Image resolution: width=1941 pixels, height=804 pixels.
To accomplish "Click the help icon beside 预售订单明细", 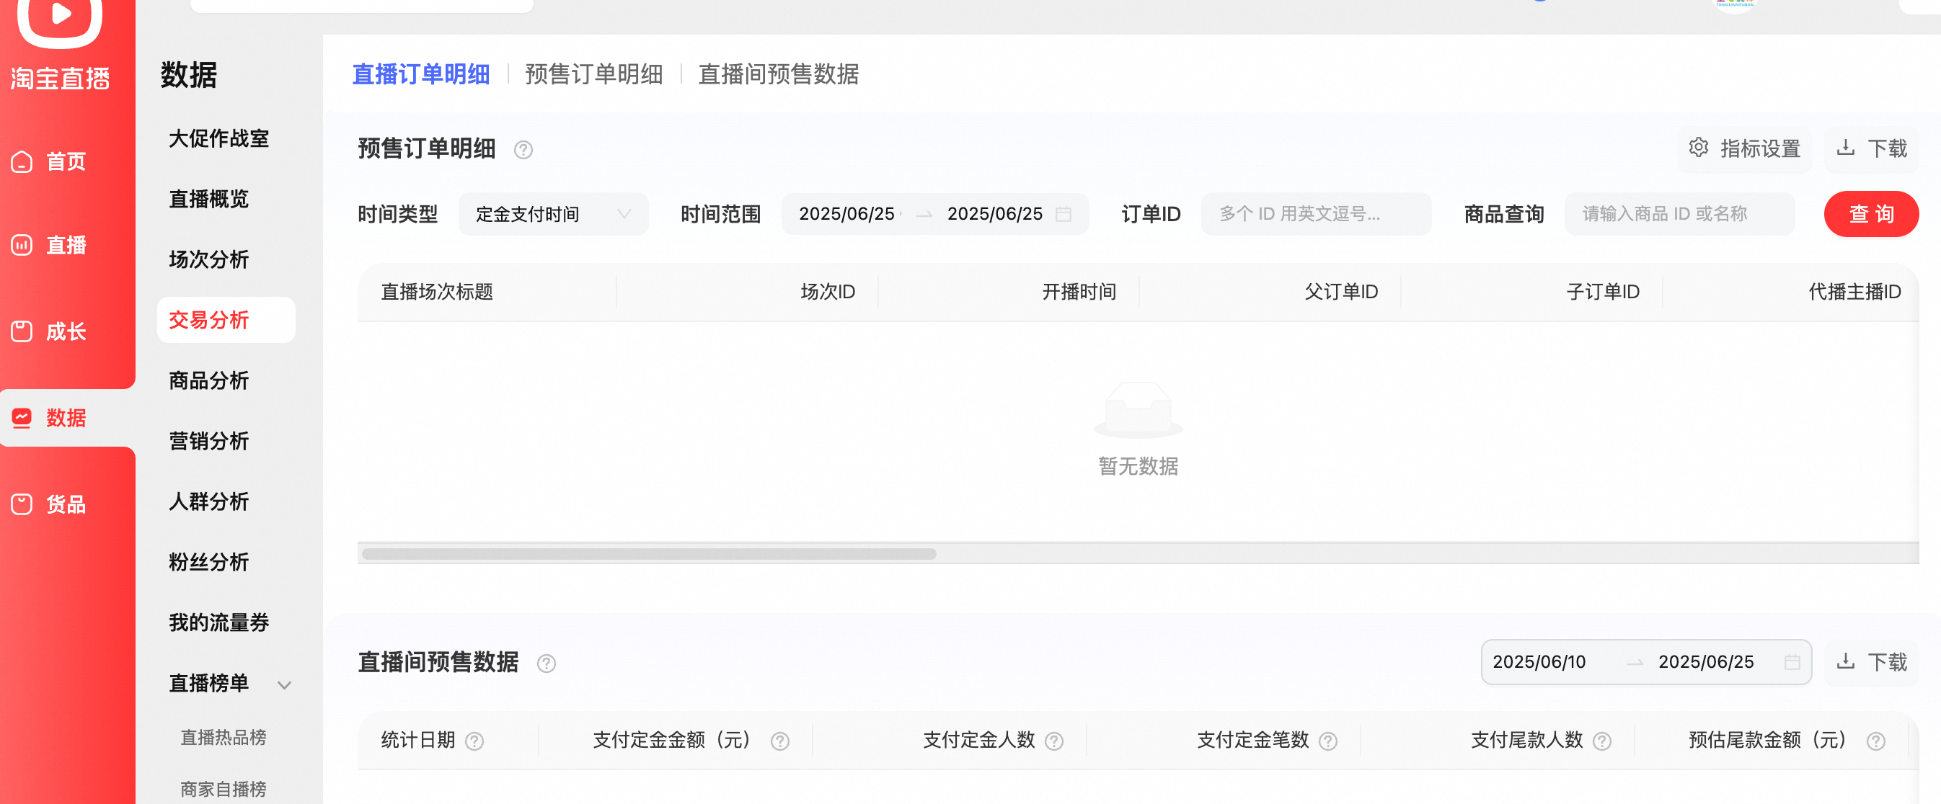I will coord(523,150).
